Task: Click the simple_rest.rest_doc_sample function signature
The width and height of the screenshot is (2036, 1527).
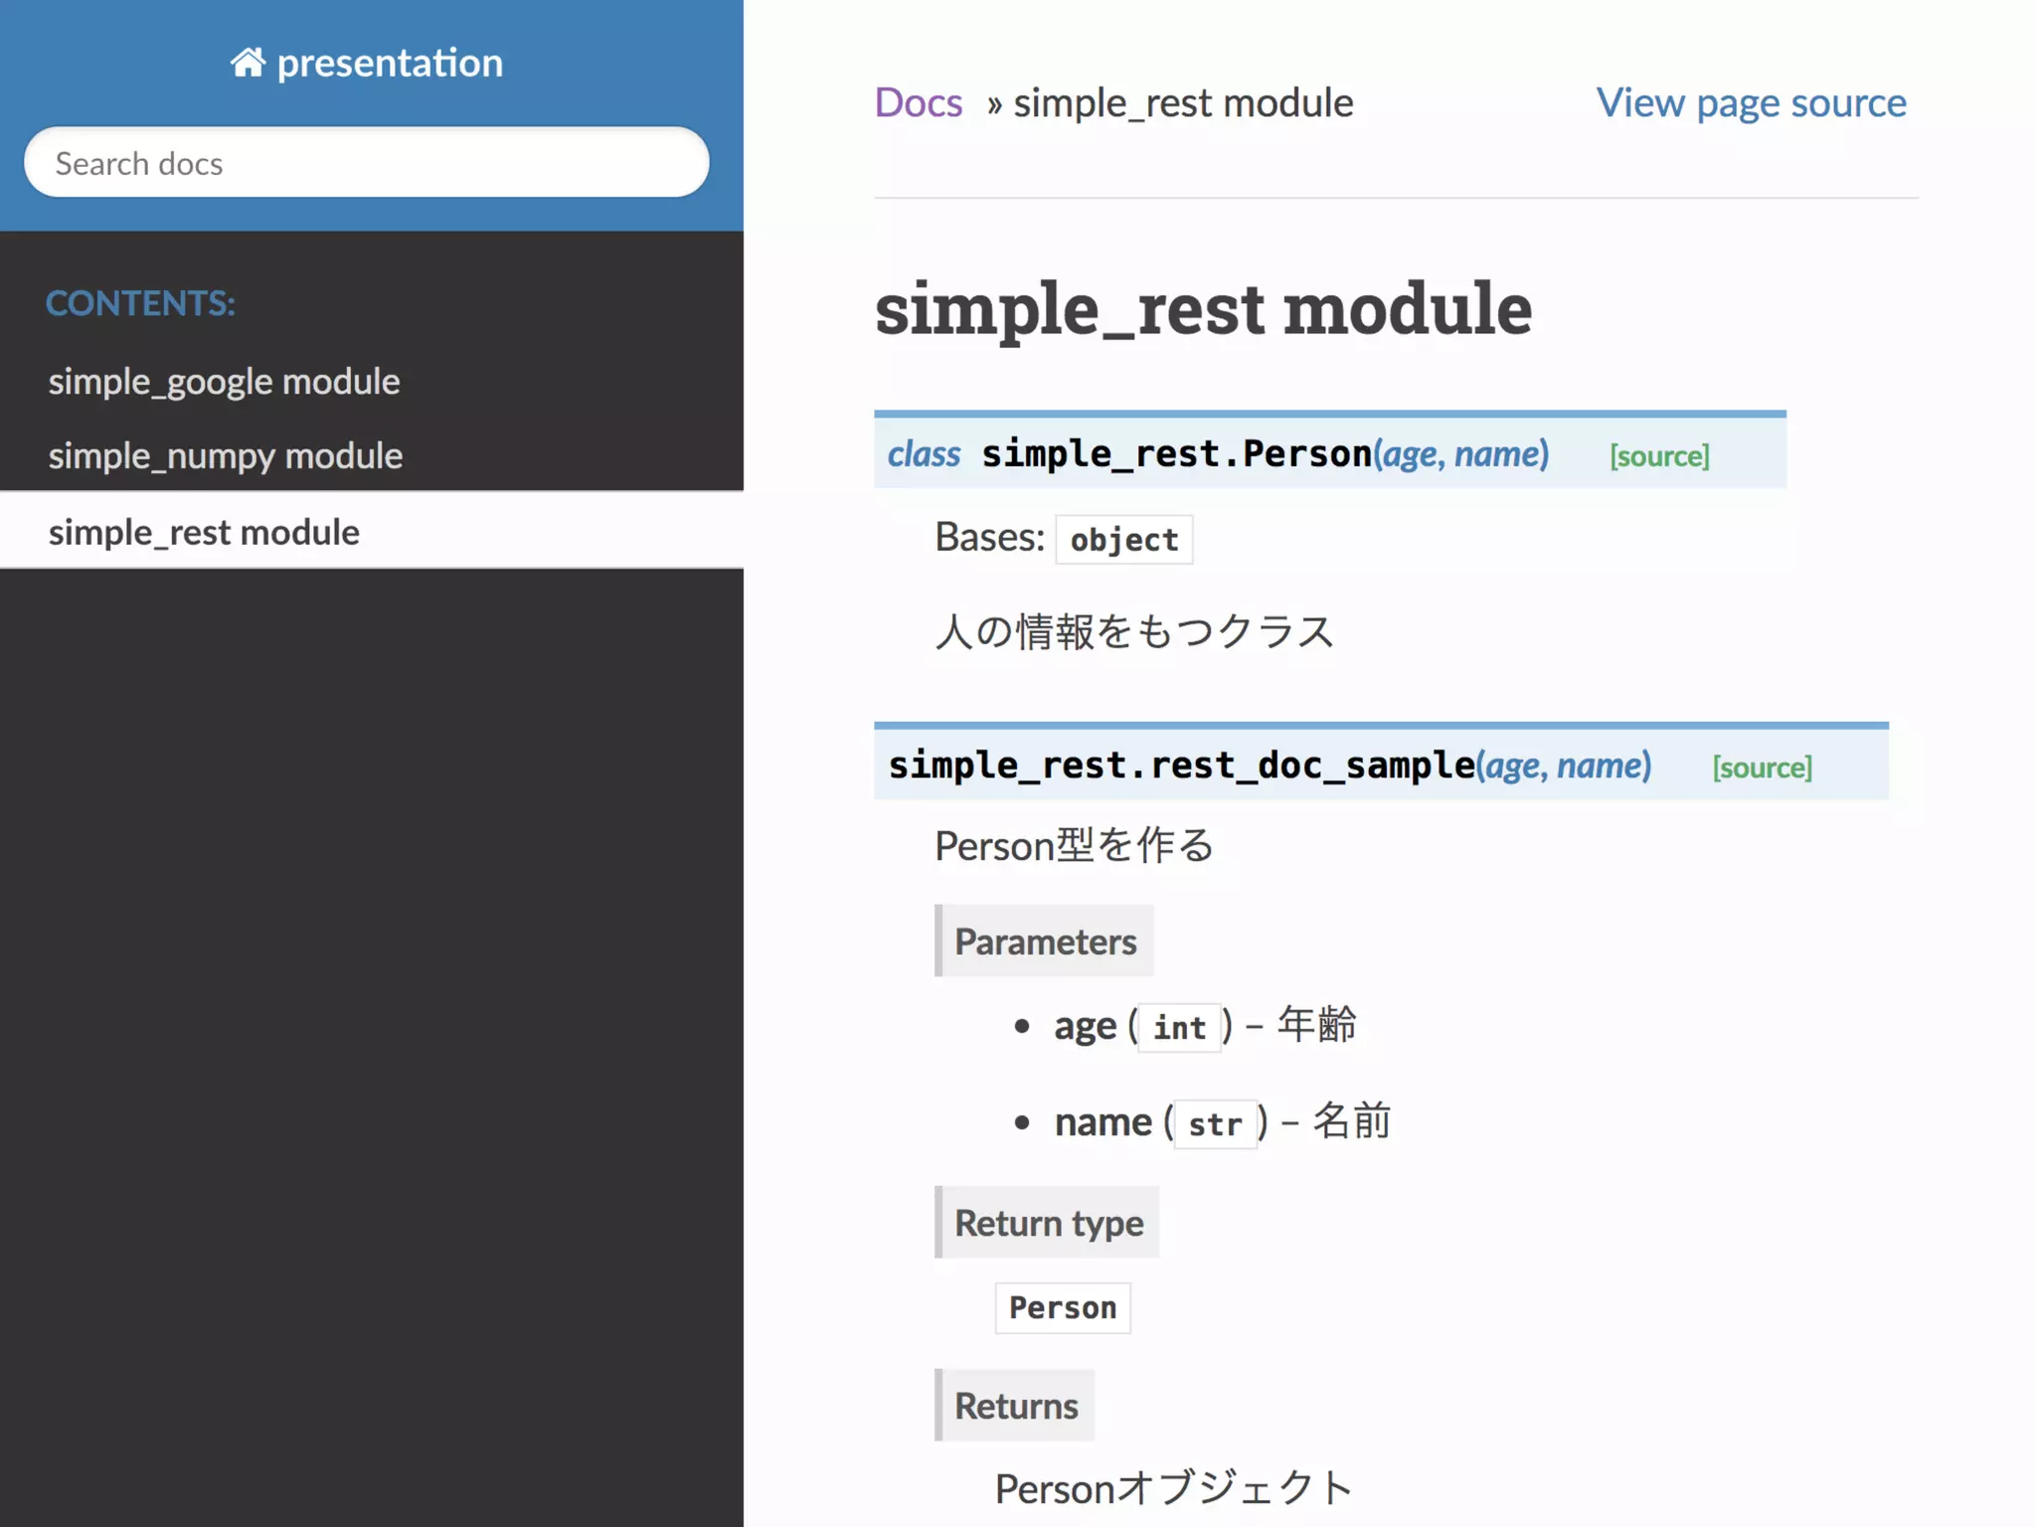Action: point(1270,765)
